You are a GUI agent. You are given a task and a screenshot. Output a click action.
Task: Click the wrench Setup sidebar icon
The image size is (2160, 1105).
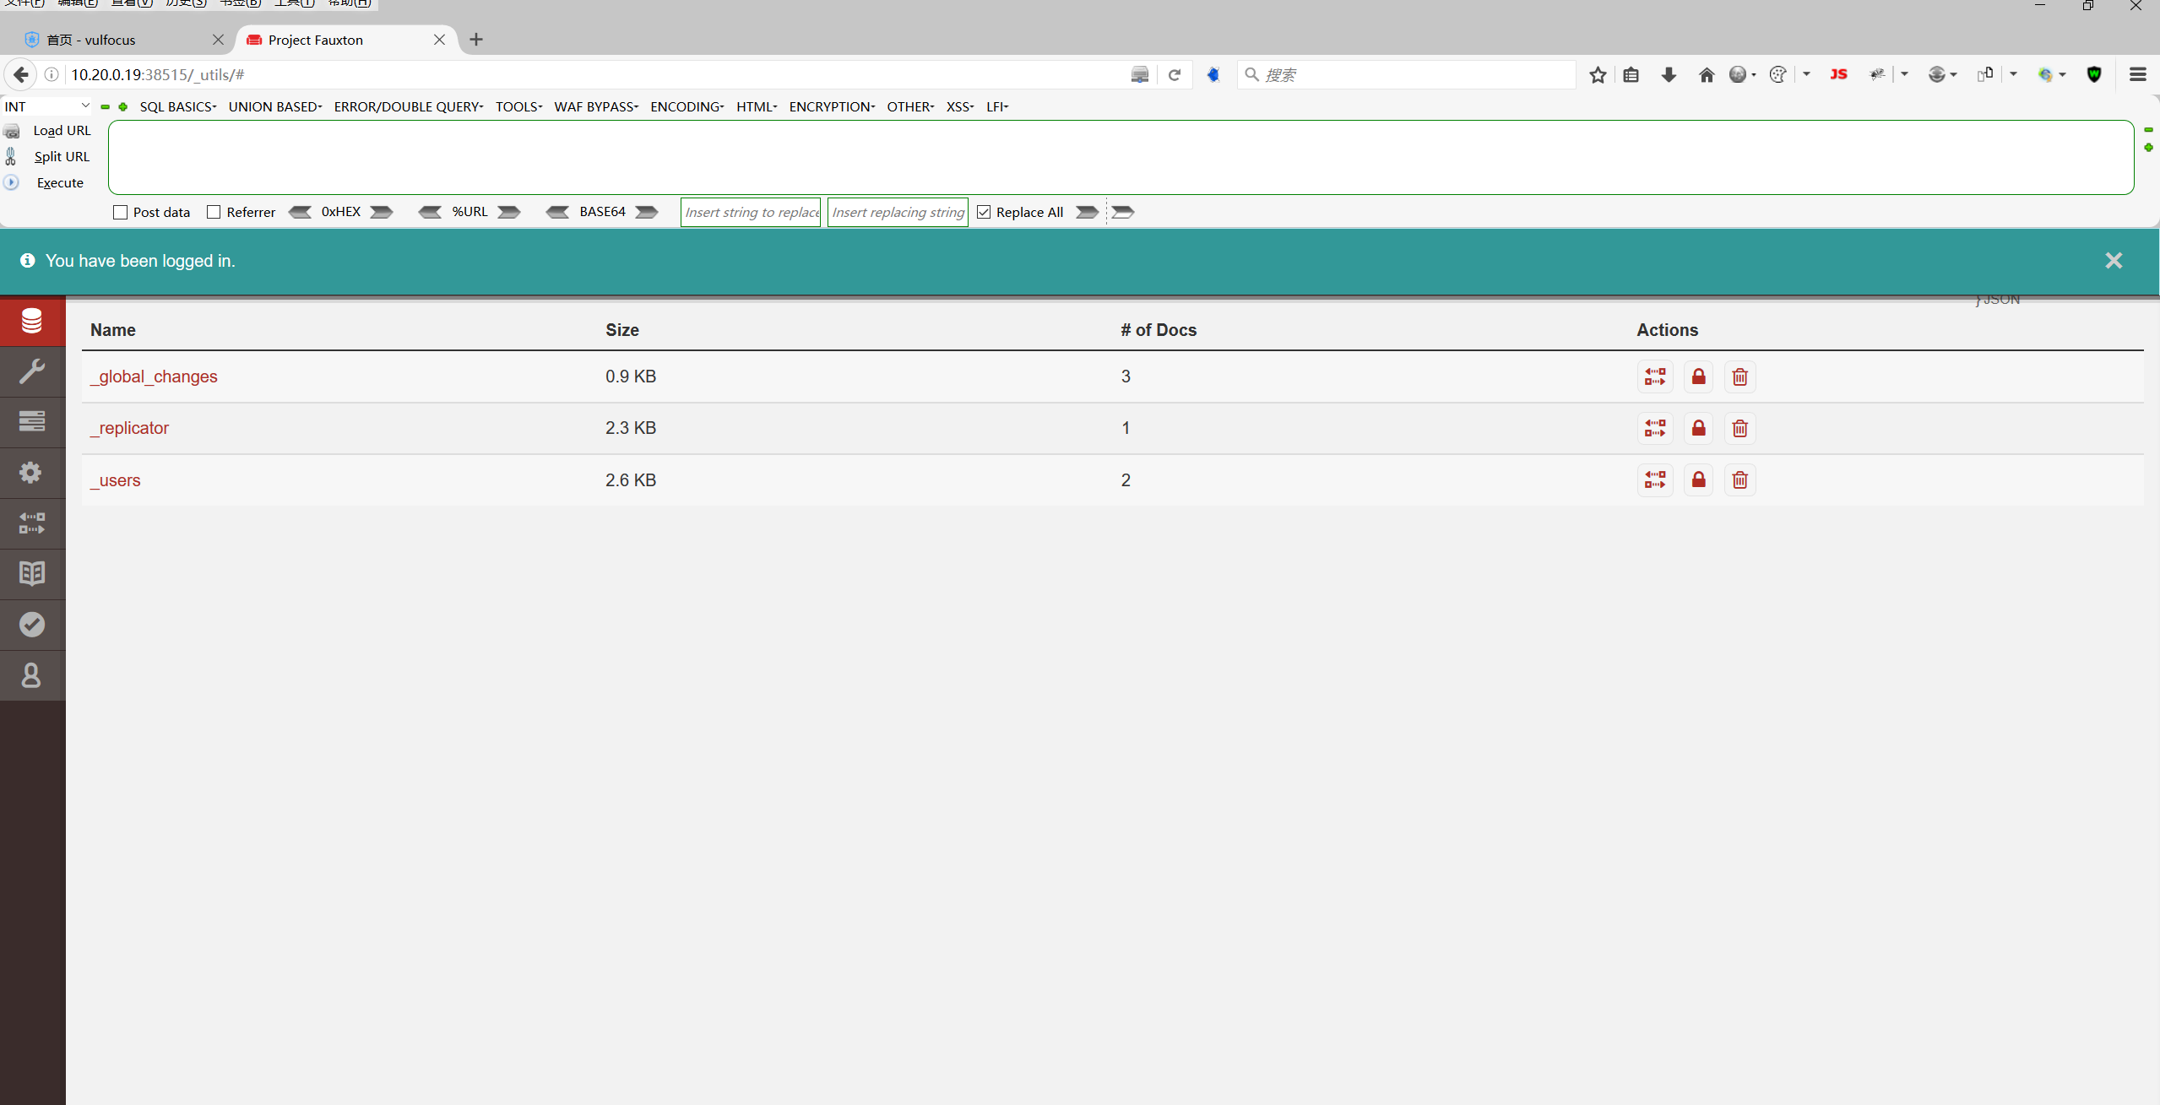point(32,371)
